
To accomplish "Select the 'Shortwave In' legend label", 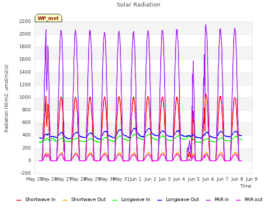I will (40, 199).
